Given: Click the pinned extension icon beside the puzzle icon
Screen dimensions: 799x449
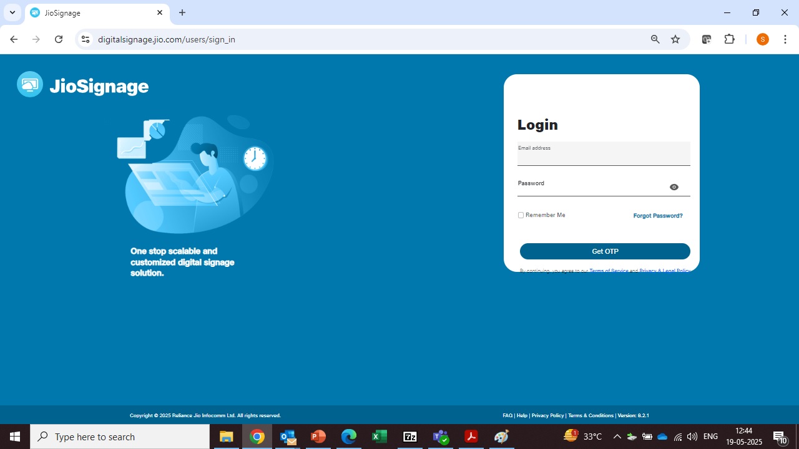Looking at the screenshot, I should tap(707, 39).
